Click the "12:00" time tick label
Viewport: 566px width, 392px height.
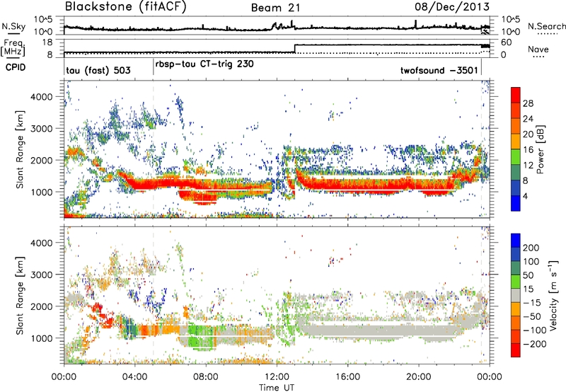pos(277,377)
